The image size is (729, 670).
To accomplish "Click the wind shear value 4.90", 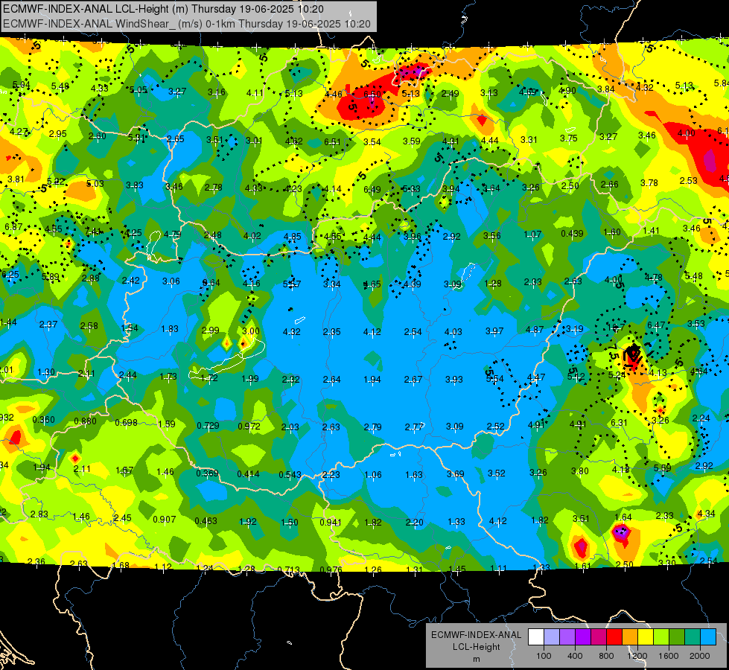I will pos(567,91).
